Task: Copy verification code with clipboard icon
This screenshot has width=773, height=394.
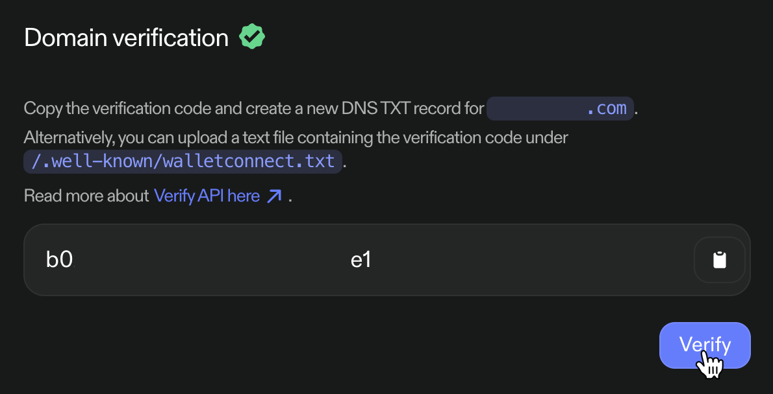Action: (x=719, y=260)
